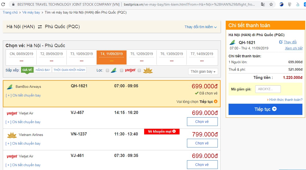Sort results by THỜI GIAN KHỞI HÀNH
Viewport: 306px width, 170px height.
point(69,70)
